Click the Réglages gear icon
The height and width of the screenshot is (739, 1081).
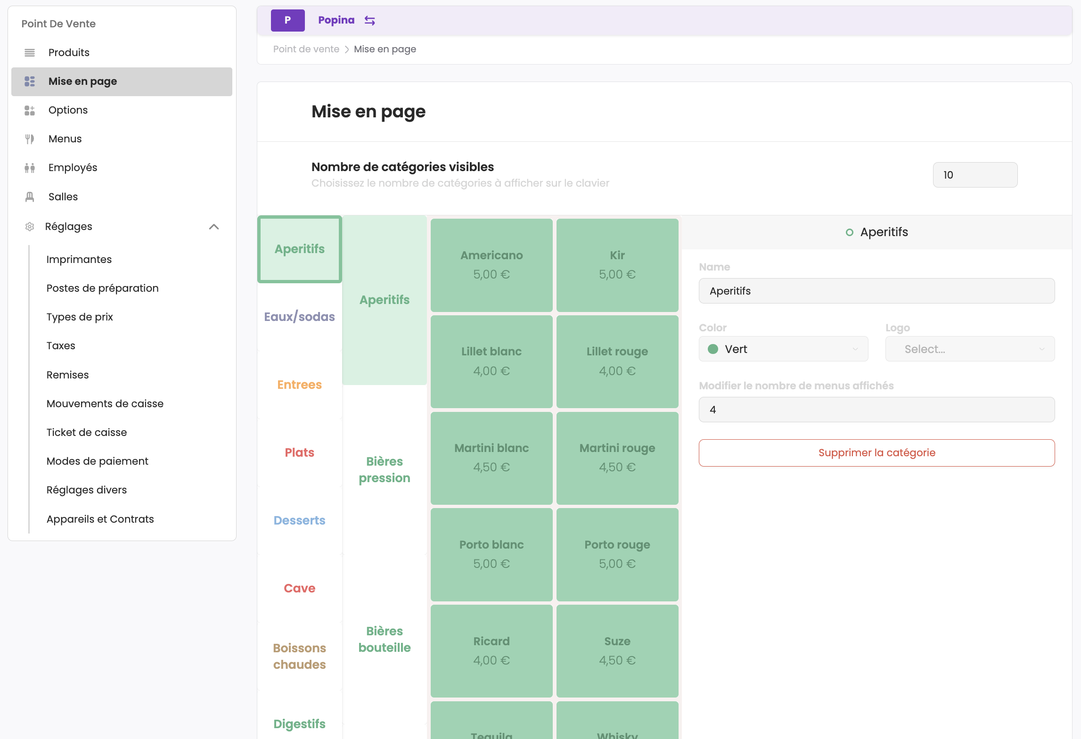click(30, 227)
